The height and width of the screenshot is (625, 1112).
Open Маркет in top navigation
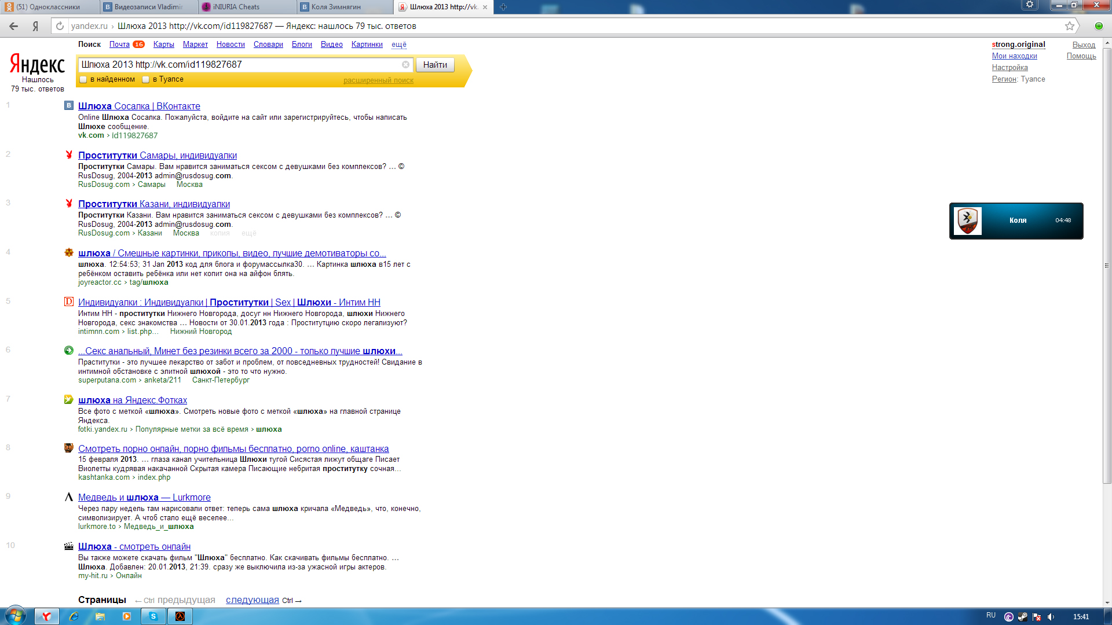point(195,45)
